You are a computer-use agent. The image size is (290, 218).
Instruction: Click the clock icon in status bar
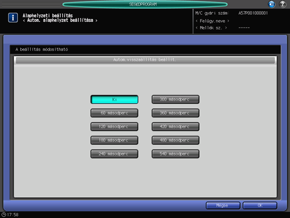click(3, 215)
